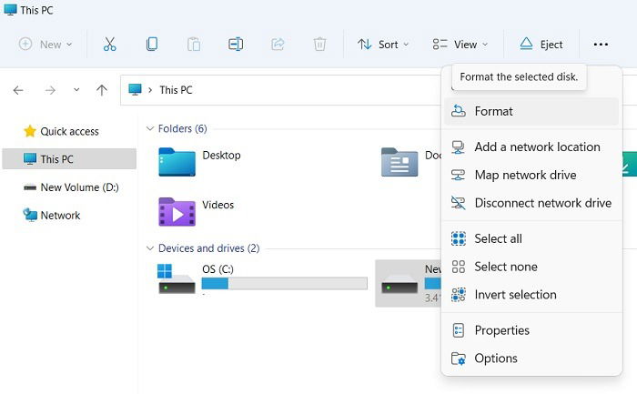Screen dimensions: 637x394
Task: Open the New item dropdown
Action: point(45,44)
